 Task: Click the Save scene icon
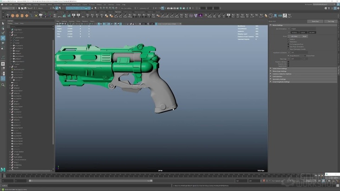(x=25, y=8)
